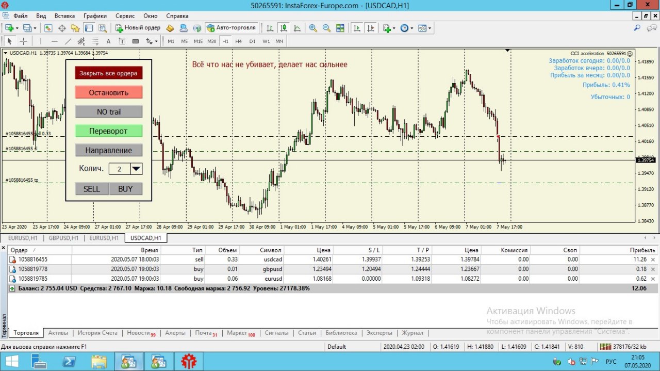Draw a horizontal line tool

tap(54, 41)
